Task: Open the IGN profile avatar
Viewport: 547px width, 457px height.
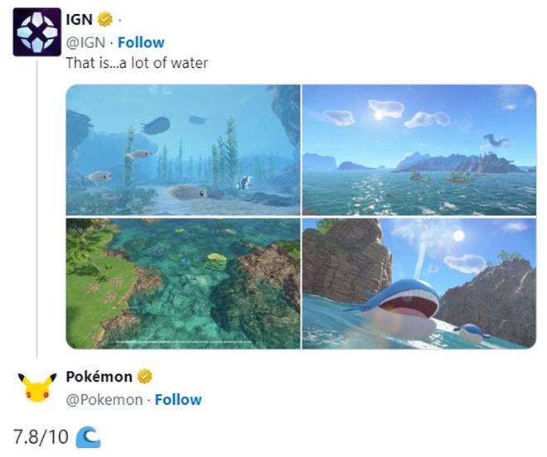Action: click(37, 32)
